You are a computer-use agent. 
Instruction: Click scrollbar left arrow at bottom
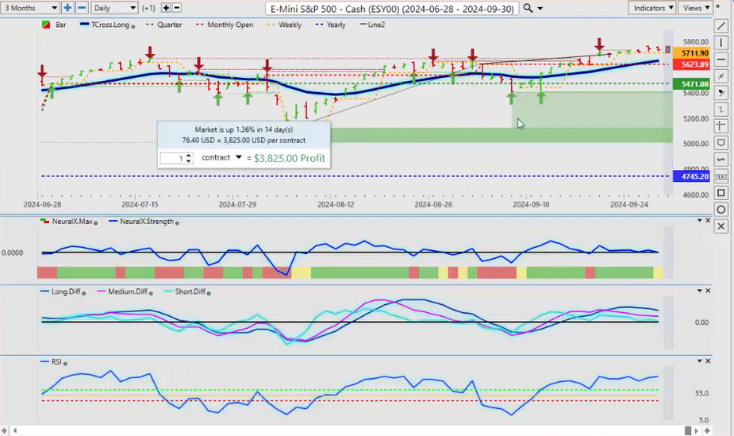(15, 430)
